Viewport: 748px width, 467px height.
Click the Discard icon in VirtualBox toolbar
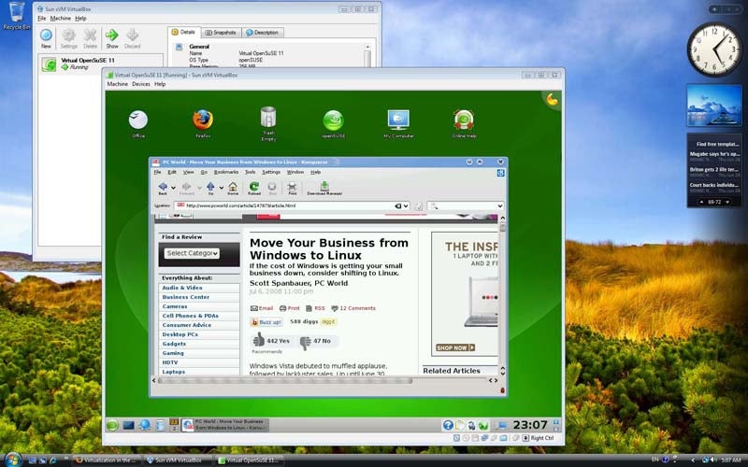click(133, 35)
